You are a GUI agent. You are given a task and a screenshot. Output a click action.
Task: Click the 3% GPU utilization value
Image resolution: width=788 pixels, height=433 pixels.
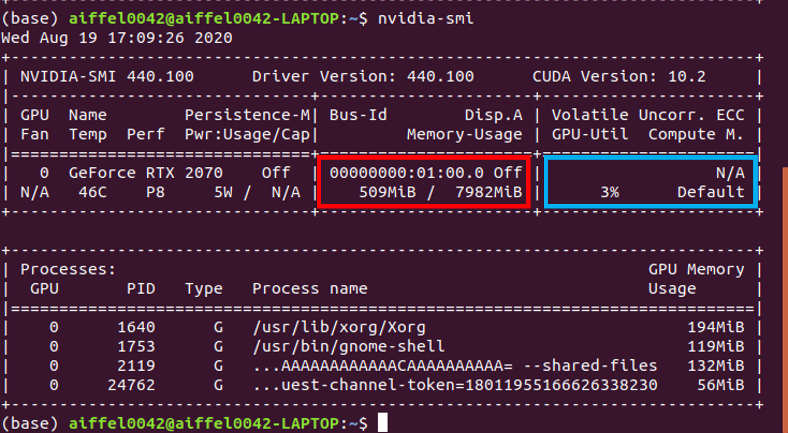click(609, 192)
